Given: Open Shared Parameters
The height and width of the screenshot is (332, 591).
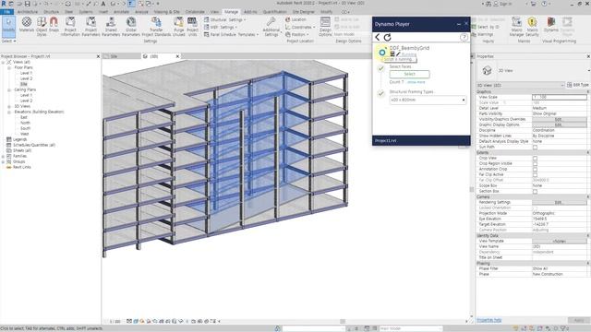Looking at the screenshot, I should [x=111, y=26].
